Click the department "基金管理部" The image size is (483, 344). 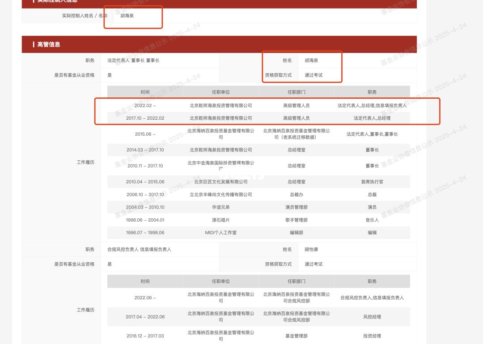297,336
